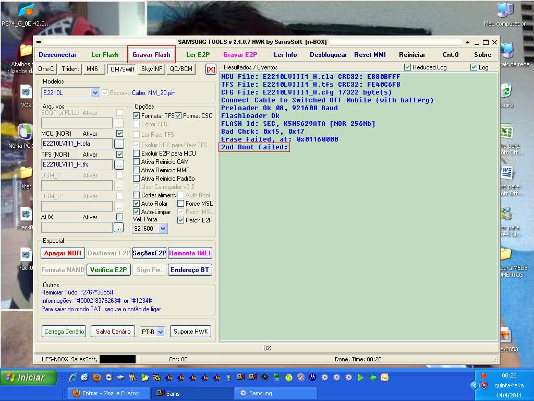Enable Excluir E2P para MCU

tap(136, 154)
